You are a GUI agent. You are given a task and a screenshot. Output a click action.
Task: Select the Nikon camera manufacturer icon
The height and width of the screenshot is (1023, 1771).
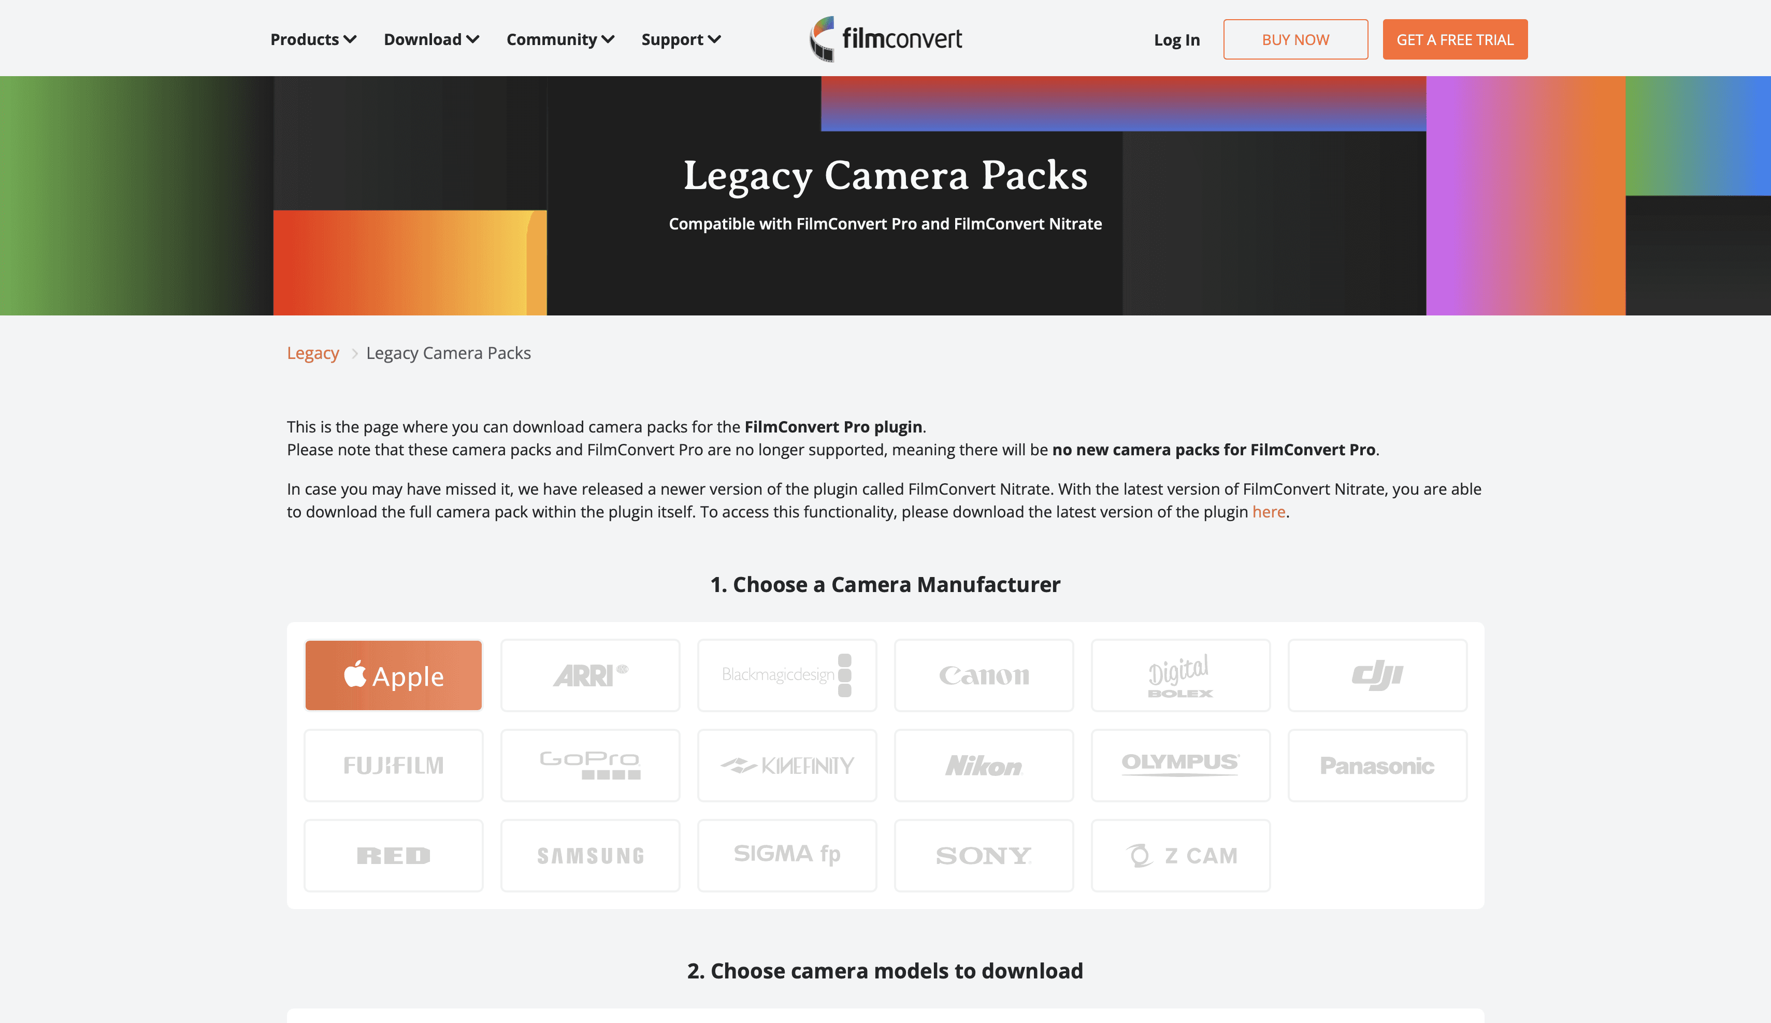click(984, 765)
